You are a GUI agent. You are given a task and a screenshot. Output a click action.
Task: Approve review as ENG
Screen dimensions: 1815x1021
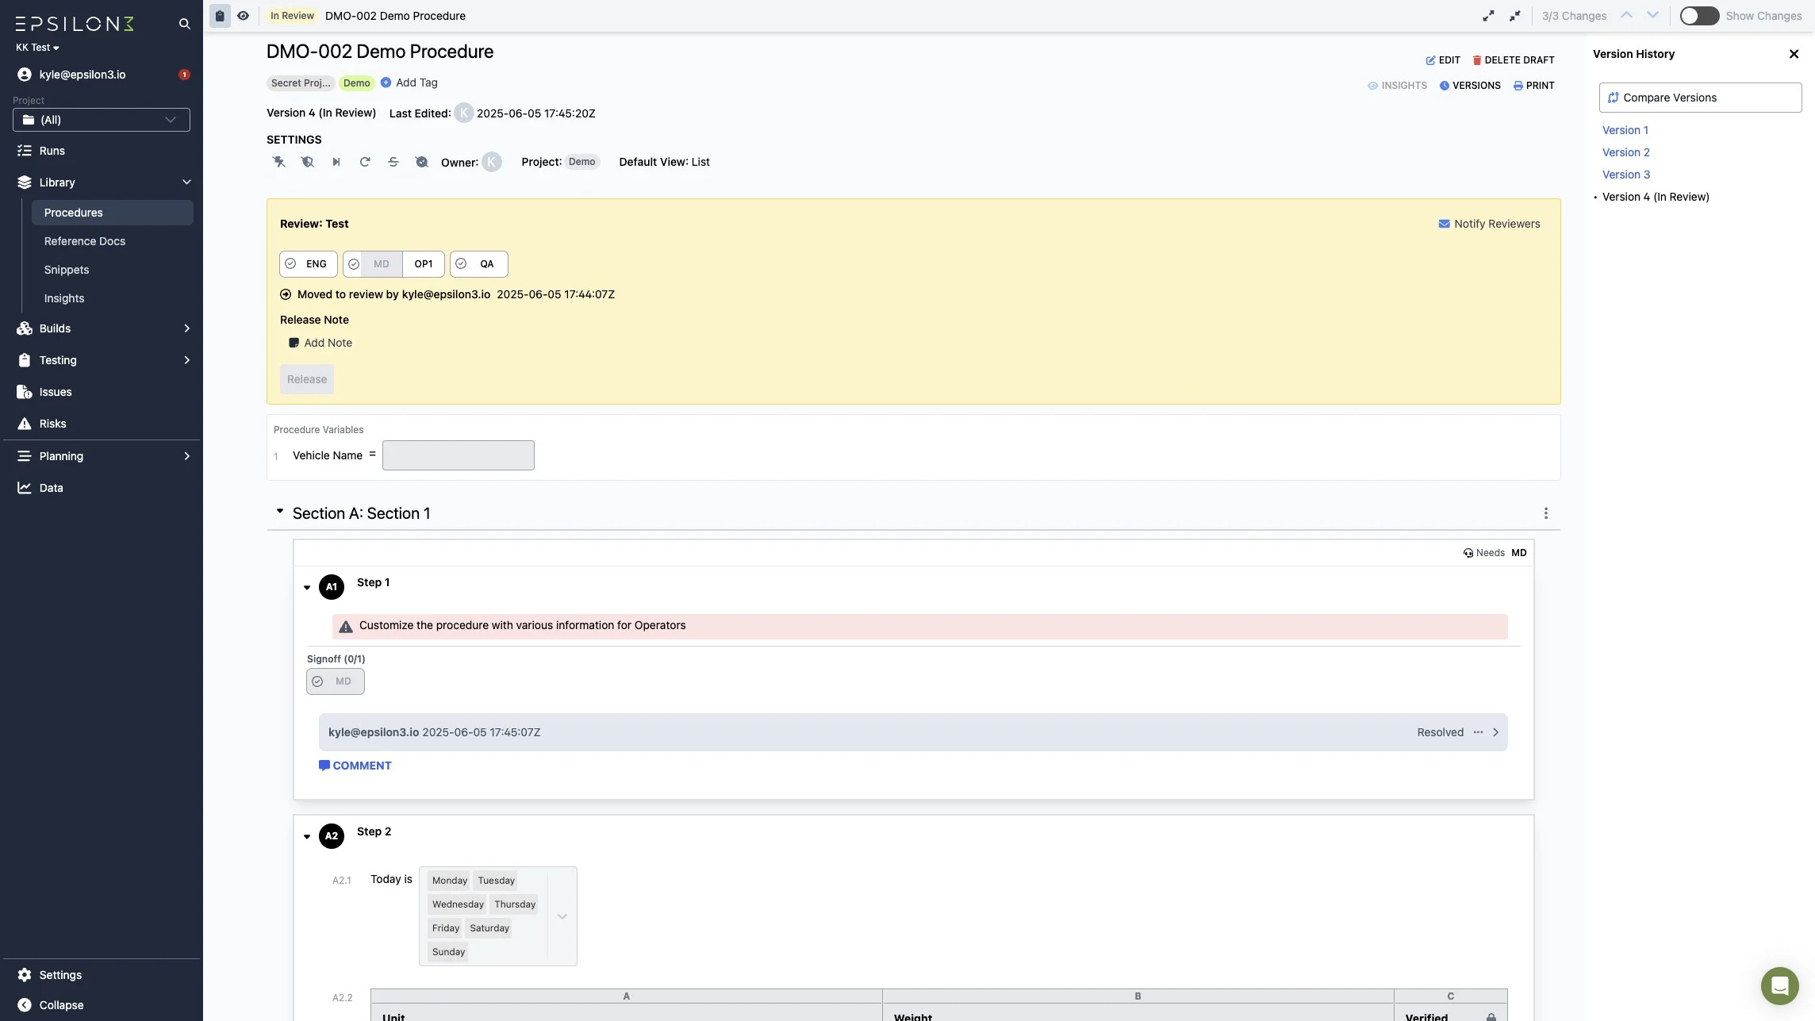pos(309,264)
